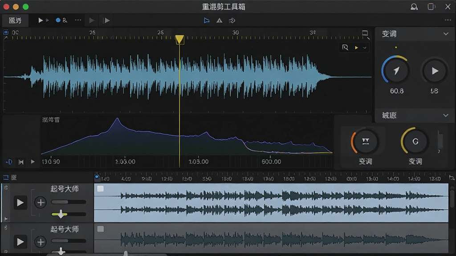Click the gray play-to-bar icon in the toolbar
This screenshot has height=256, width=456.
106,20
